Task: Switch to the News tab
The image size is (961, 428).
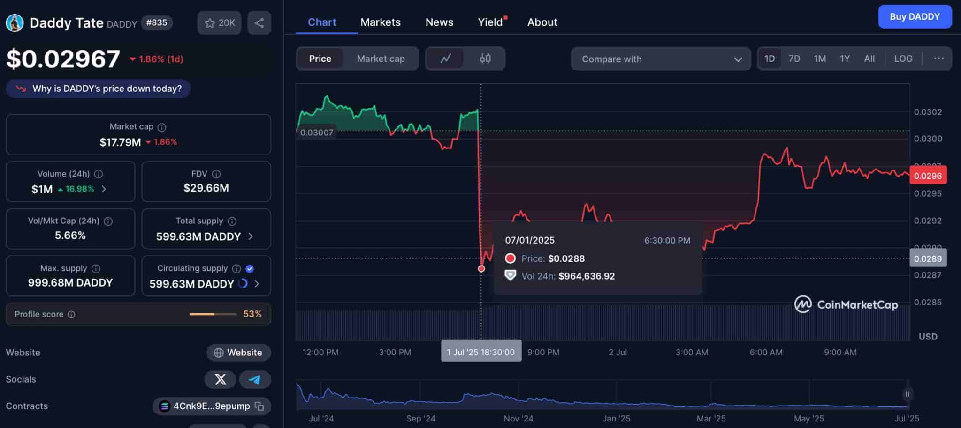Action: tap(439, 22)
